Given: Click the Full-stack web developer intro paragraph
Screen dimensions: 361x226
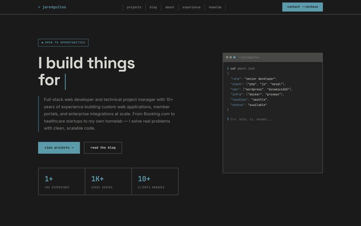Looking at the screenshot, I should pos(109,114).
